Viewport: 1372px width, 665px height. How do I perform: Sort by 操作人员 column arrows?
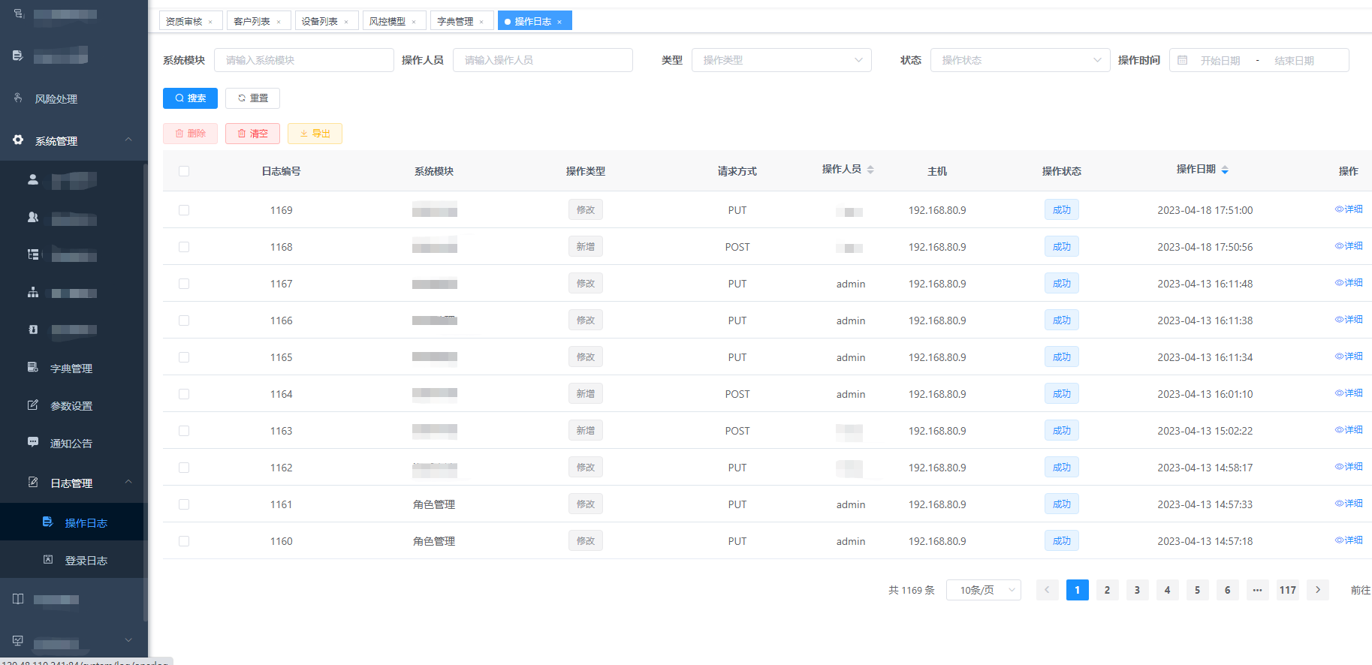click(870, 170)
